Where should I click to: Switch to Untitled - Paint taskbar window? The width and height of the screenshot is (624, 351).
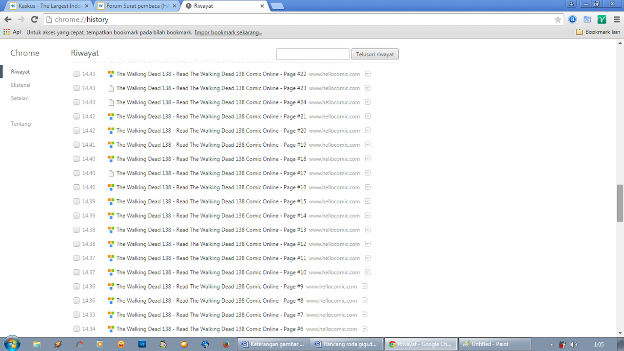pyautogui.click(x=494, y=344)
